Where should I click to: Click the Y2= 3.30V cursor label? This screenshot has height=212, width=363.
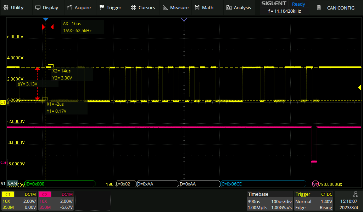(x=62, y=78)
